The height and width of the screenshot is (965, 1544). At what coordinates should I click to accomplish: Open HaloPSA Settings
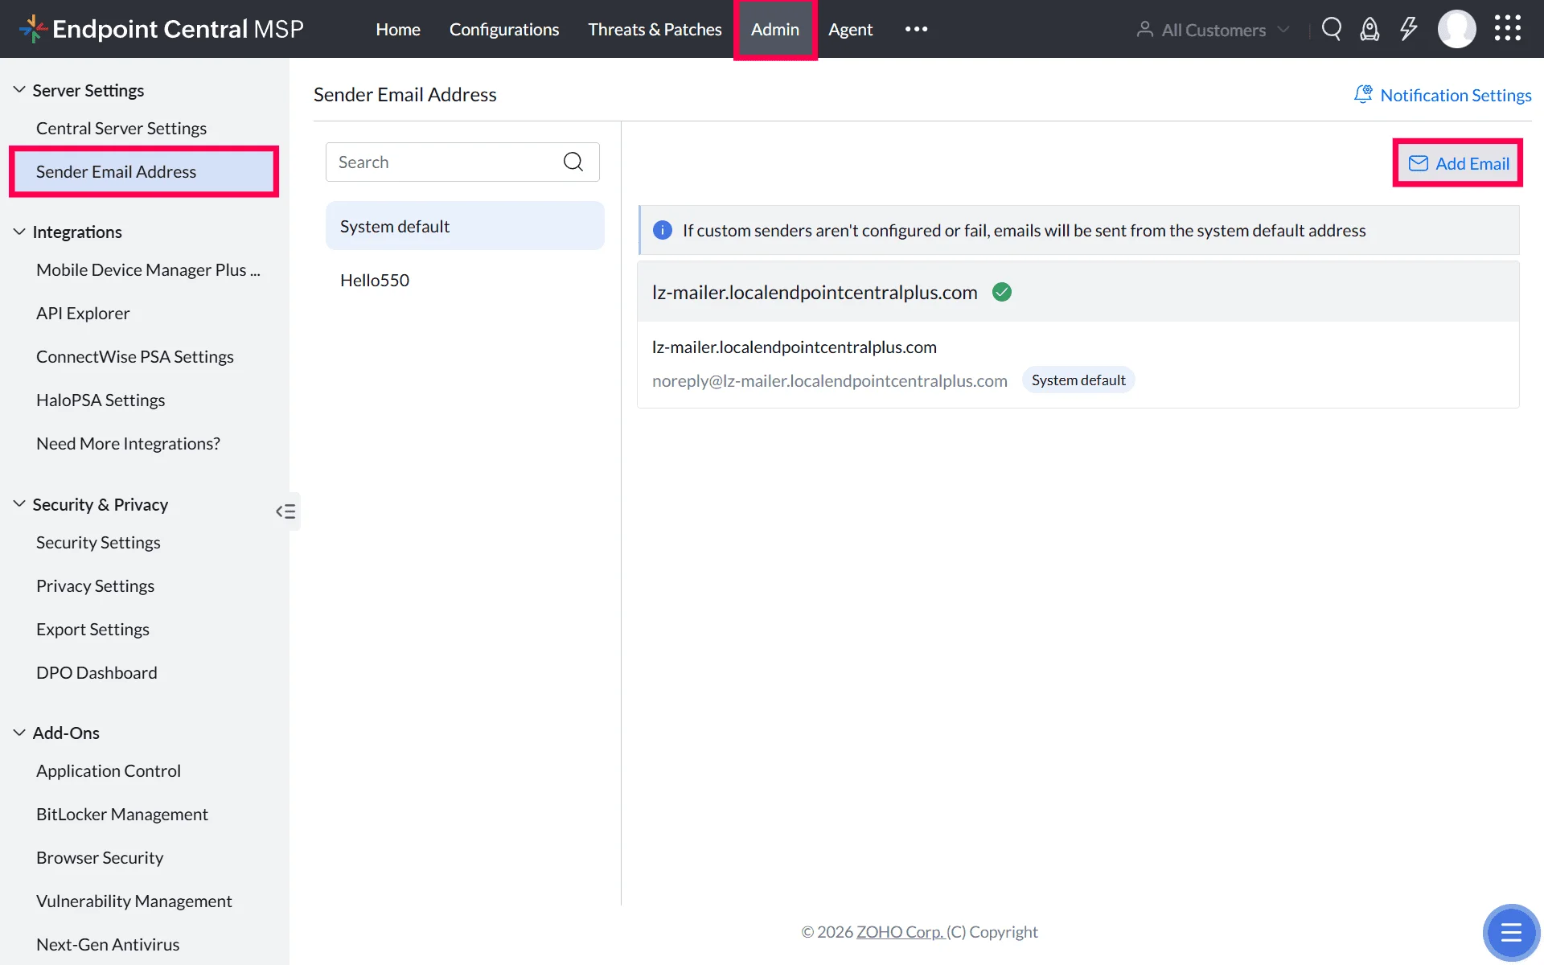pos(101,400)
